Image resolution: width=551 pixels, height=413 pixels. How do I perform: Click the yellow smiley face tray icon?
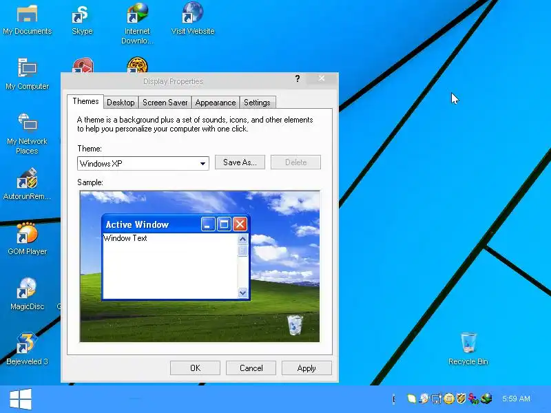[449, 399]
